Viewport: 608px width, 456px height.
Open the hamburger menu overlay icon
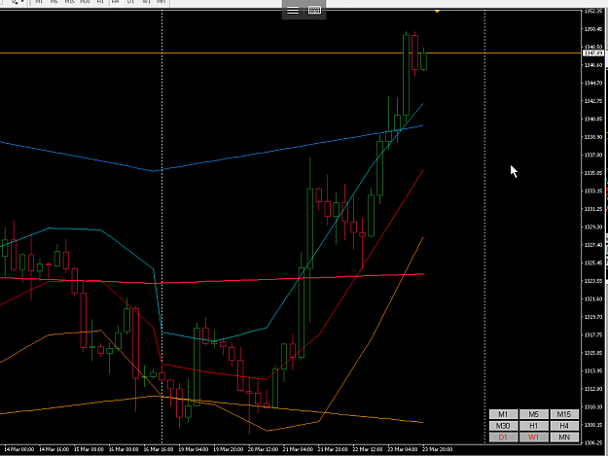click(293, 10)
